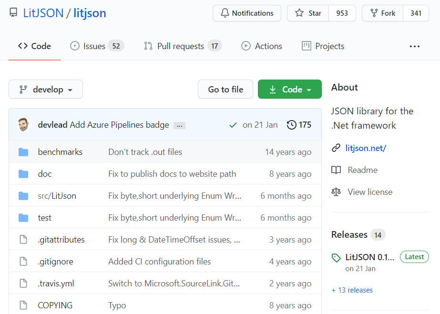Click the .travis.yml file icon
This screenshot has height=314, width=440.
pos(23,283)
